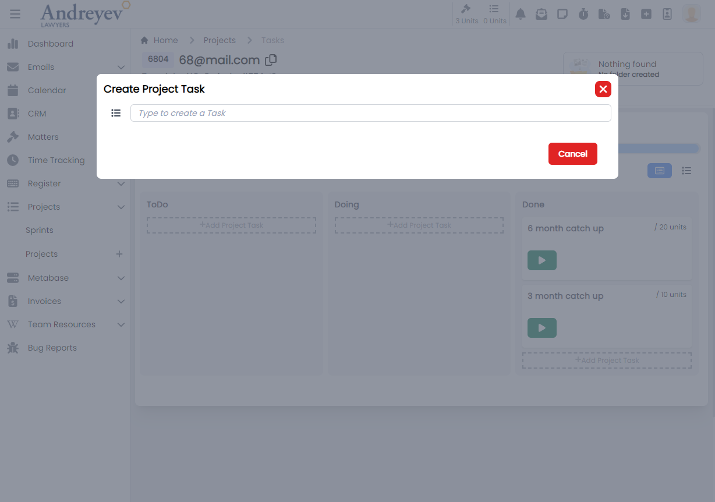Expand the Metabase sidebar section
This screenshot has width=715, height=502.
point(121,278)
